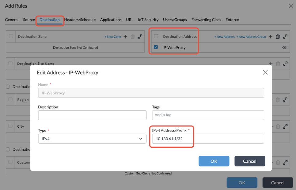Check the Destination Address header checkbox
This screenshot has width=296, height=190.
click(x=156, y=36)
